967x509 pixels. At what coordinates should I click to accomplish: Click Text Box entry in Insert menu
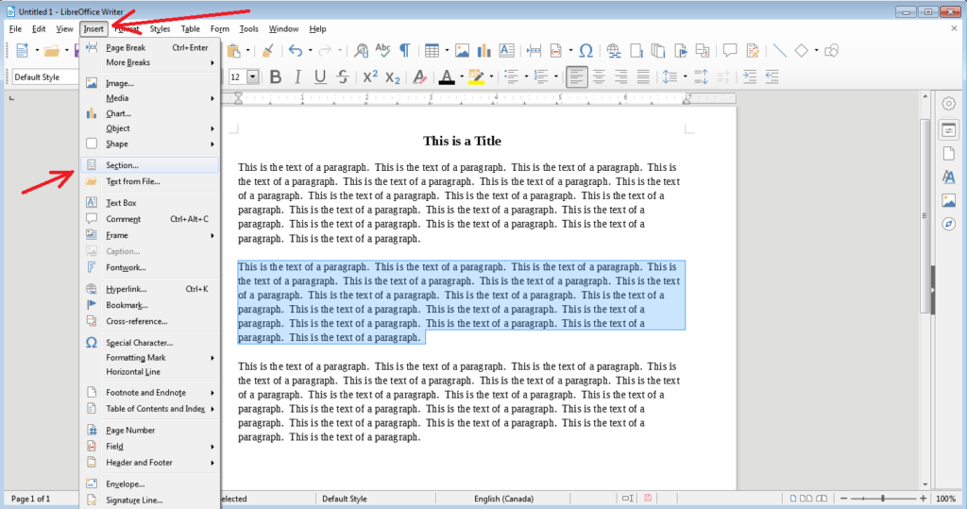[x=121, y=202]
